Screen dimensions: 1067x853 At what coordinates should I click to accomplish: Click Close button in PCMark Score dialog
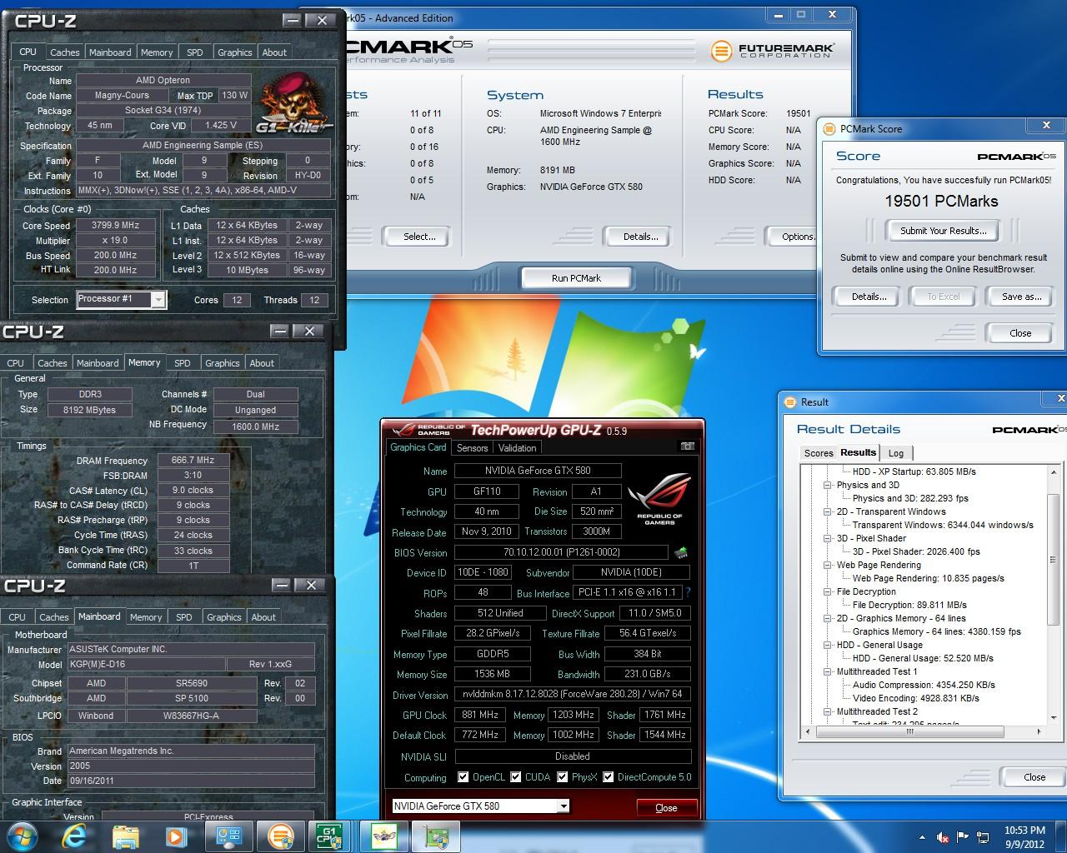1020,333
